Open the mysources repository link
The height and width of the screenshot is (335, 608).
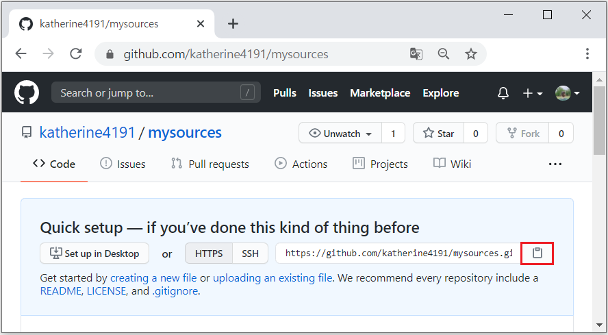pos(185,133)
